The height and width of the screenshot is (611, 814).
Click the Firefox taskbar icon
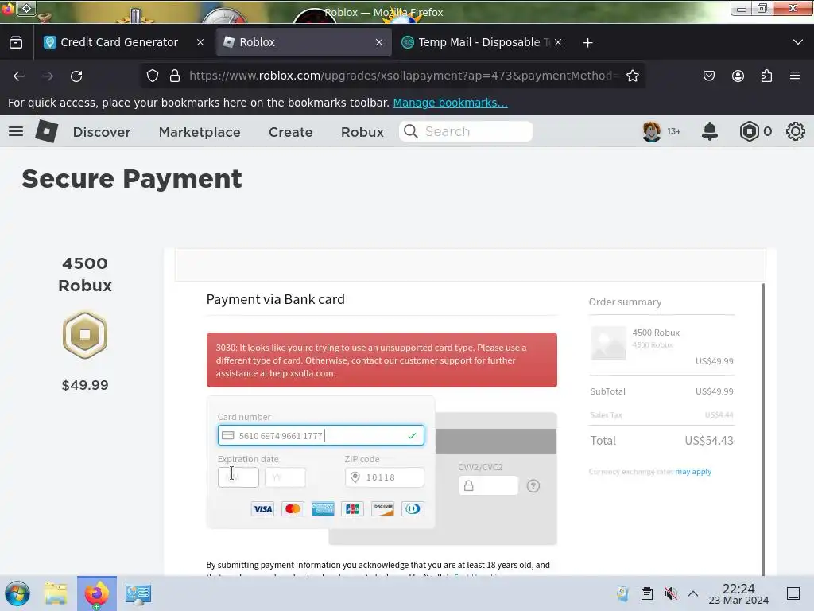tap(97, 593)
